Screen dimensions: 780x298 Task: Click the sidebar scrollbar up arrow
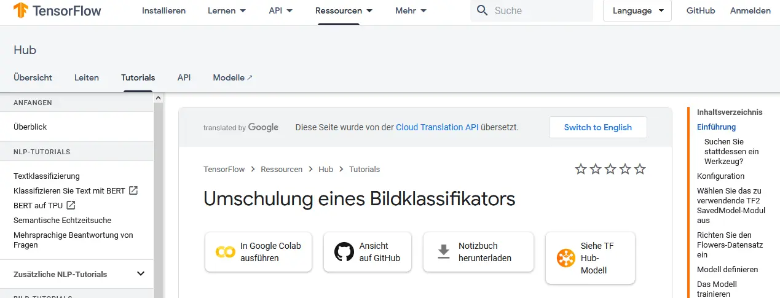point(158,98)
